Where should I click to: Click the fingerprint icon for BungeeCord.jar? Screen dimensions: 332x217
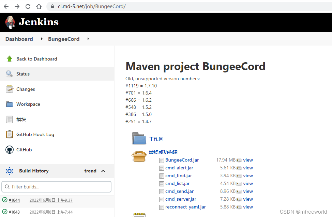239,161
